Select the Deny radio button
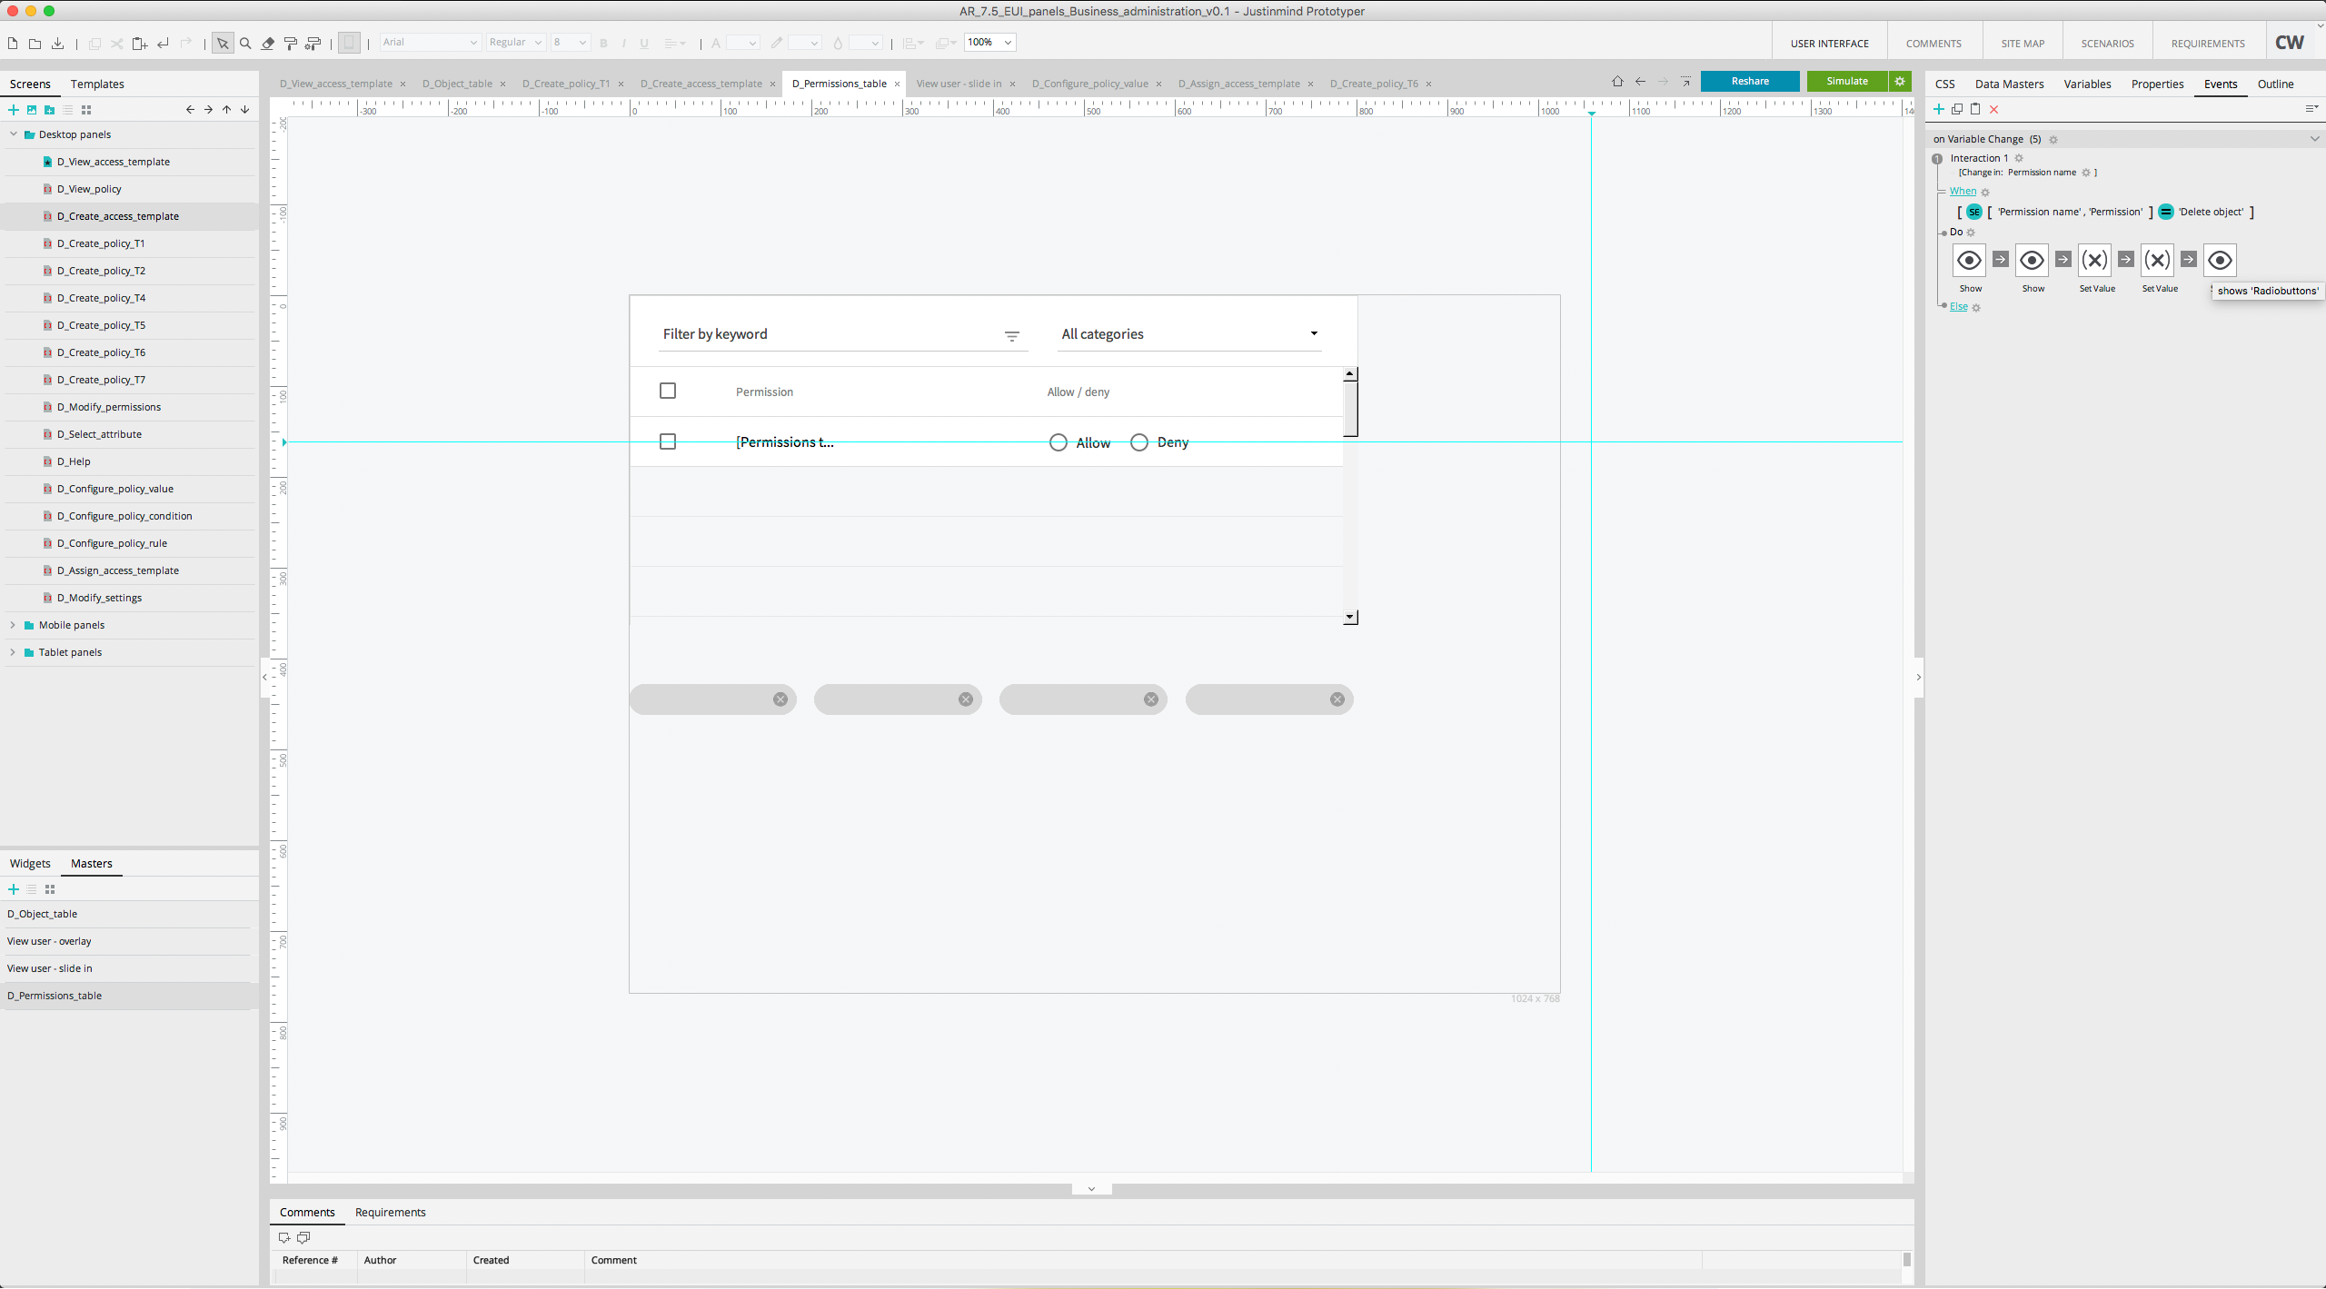The height and width of the screenshot is (1289, 2326). pyautogui.click(x=1139, y=442)
